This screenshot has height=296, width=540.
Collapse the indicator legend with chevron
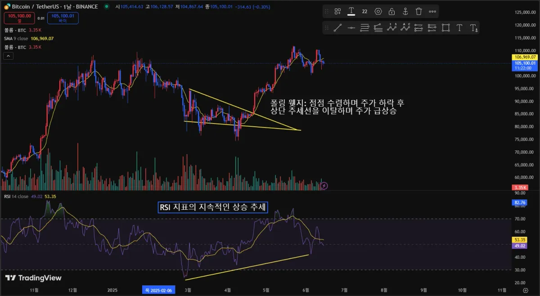click(8, 56)
